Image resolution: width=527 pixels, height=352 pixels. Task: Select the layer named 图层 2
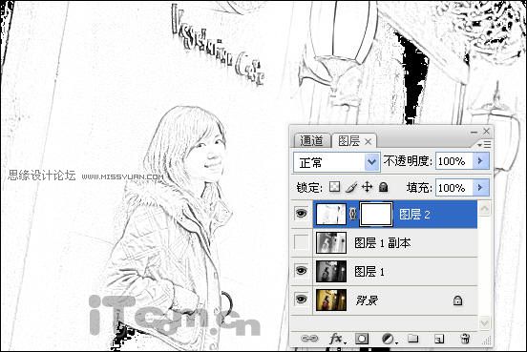[x=414, y=215]
